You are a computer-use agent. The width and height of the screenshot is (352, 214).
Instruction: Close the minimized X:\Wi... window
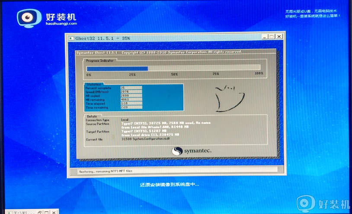[54, 212]
